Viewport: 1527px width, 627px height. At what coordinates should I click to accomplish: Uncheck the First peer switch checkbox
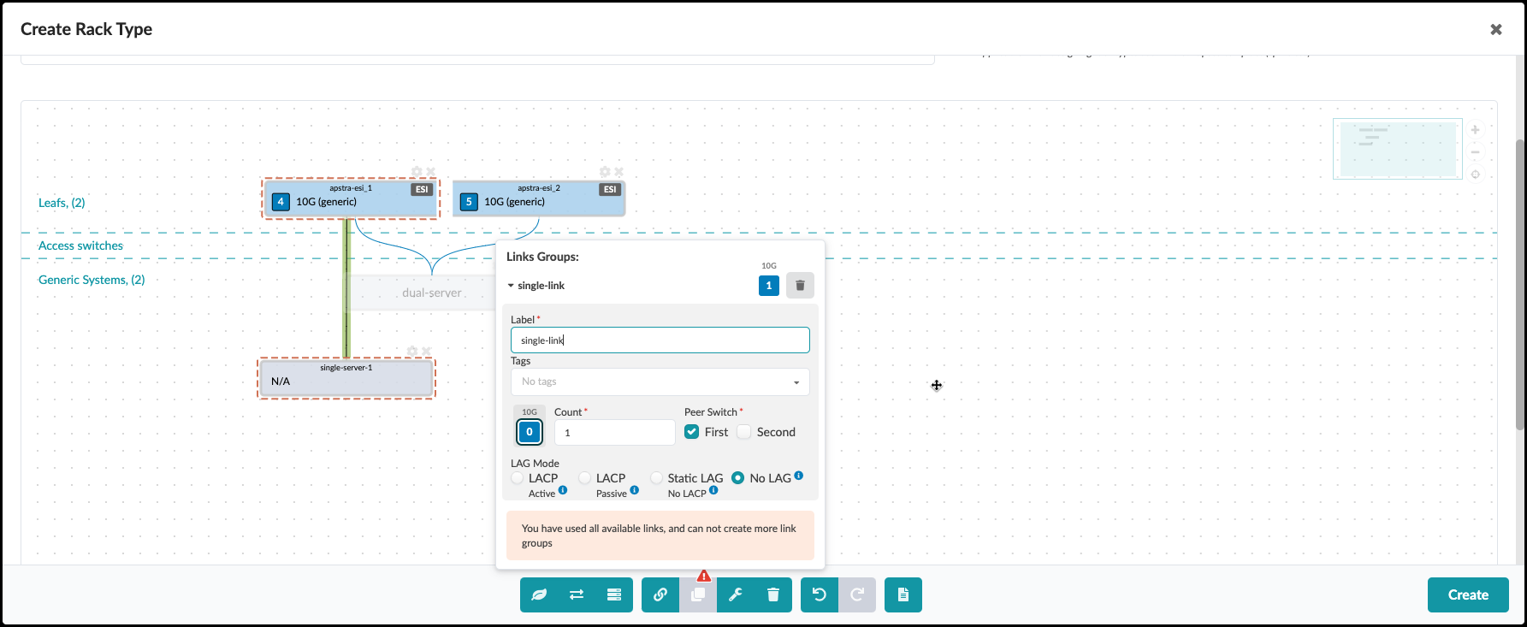click(692, 432)
